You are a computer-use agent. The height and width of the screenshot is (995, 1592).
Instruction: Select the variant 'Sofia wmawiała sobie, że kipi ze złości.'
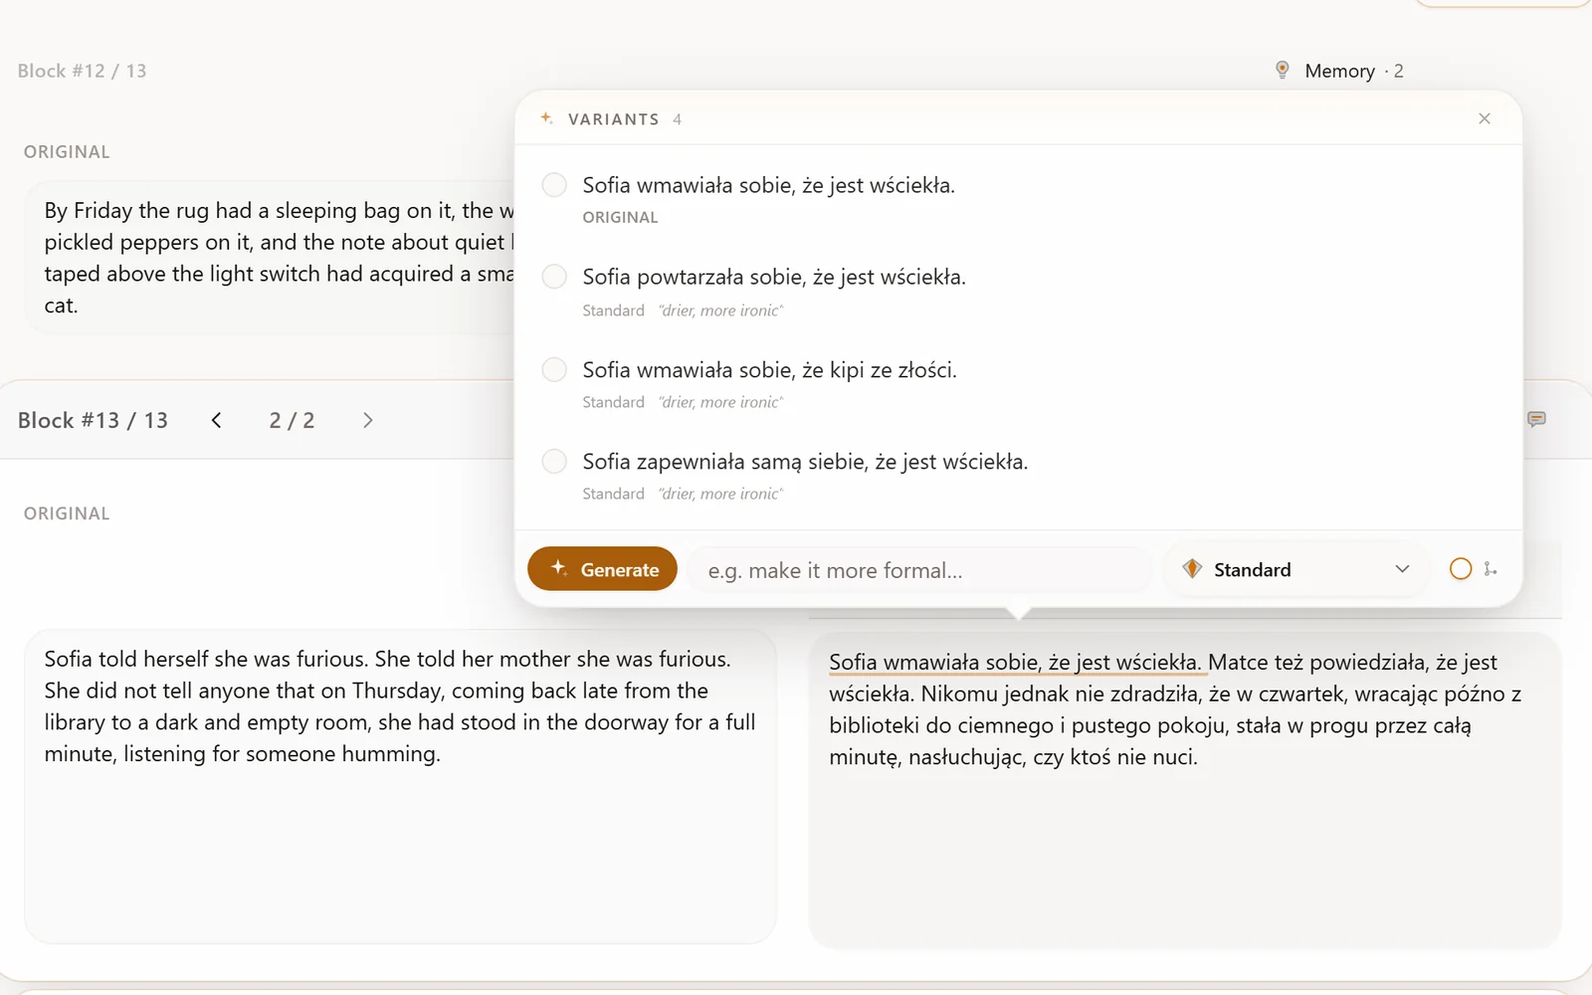[554, 370]
